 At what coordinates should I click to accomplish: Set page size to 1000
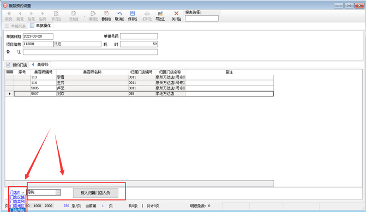37,205
